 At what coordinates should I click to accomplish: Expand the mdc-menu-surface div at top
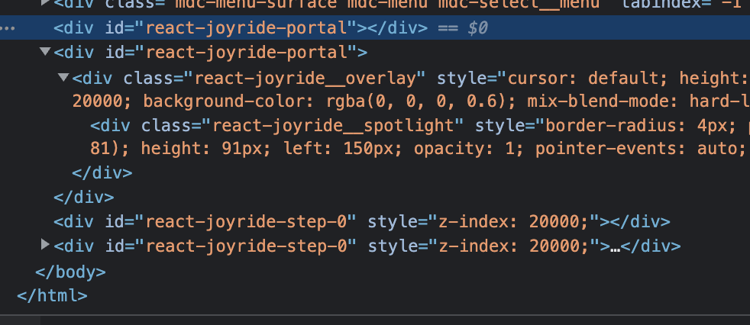pos(45,3)
